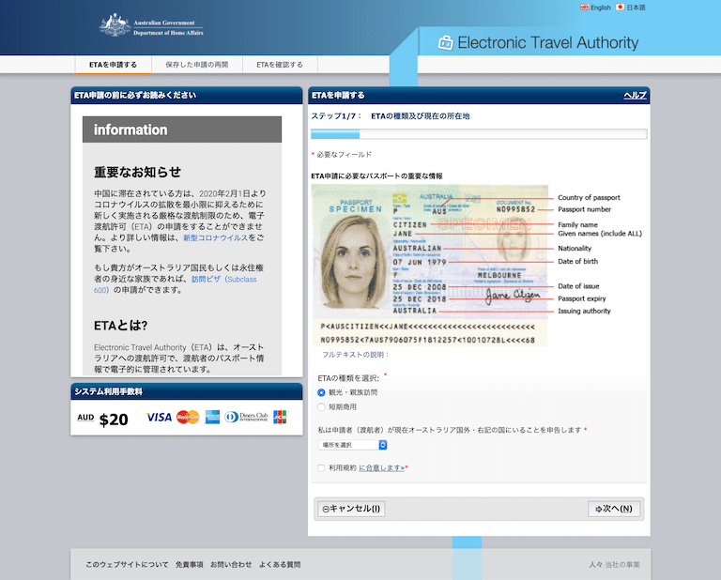Click the passport specimen image
The width and height of the screenshot is (721, 580).
pyautogui.click(x=430, y=266)
